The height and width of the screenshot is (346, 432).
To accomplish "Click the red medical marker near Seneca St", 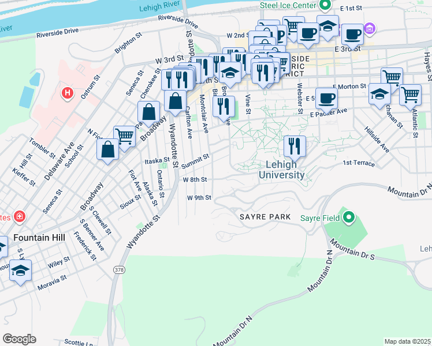I will point(20,216).
